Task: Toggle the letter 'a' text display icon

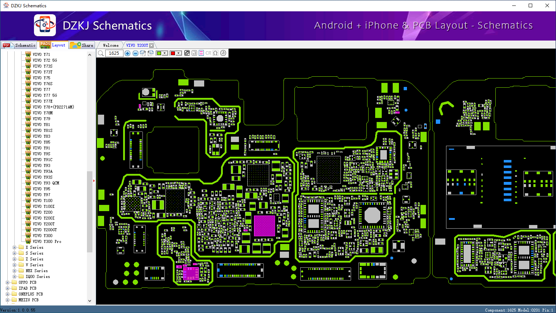Action: (x=194, y=53)
